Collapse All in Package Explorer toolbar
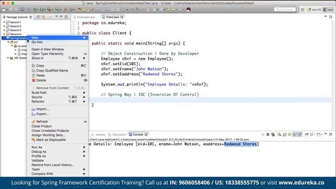Screen dimensions: 336x189 [x=38, y=17]
